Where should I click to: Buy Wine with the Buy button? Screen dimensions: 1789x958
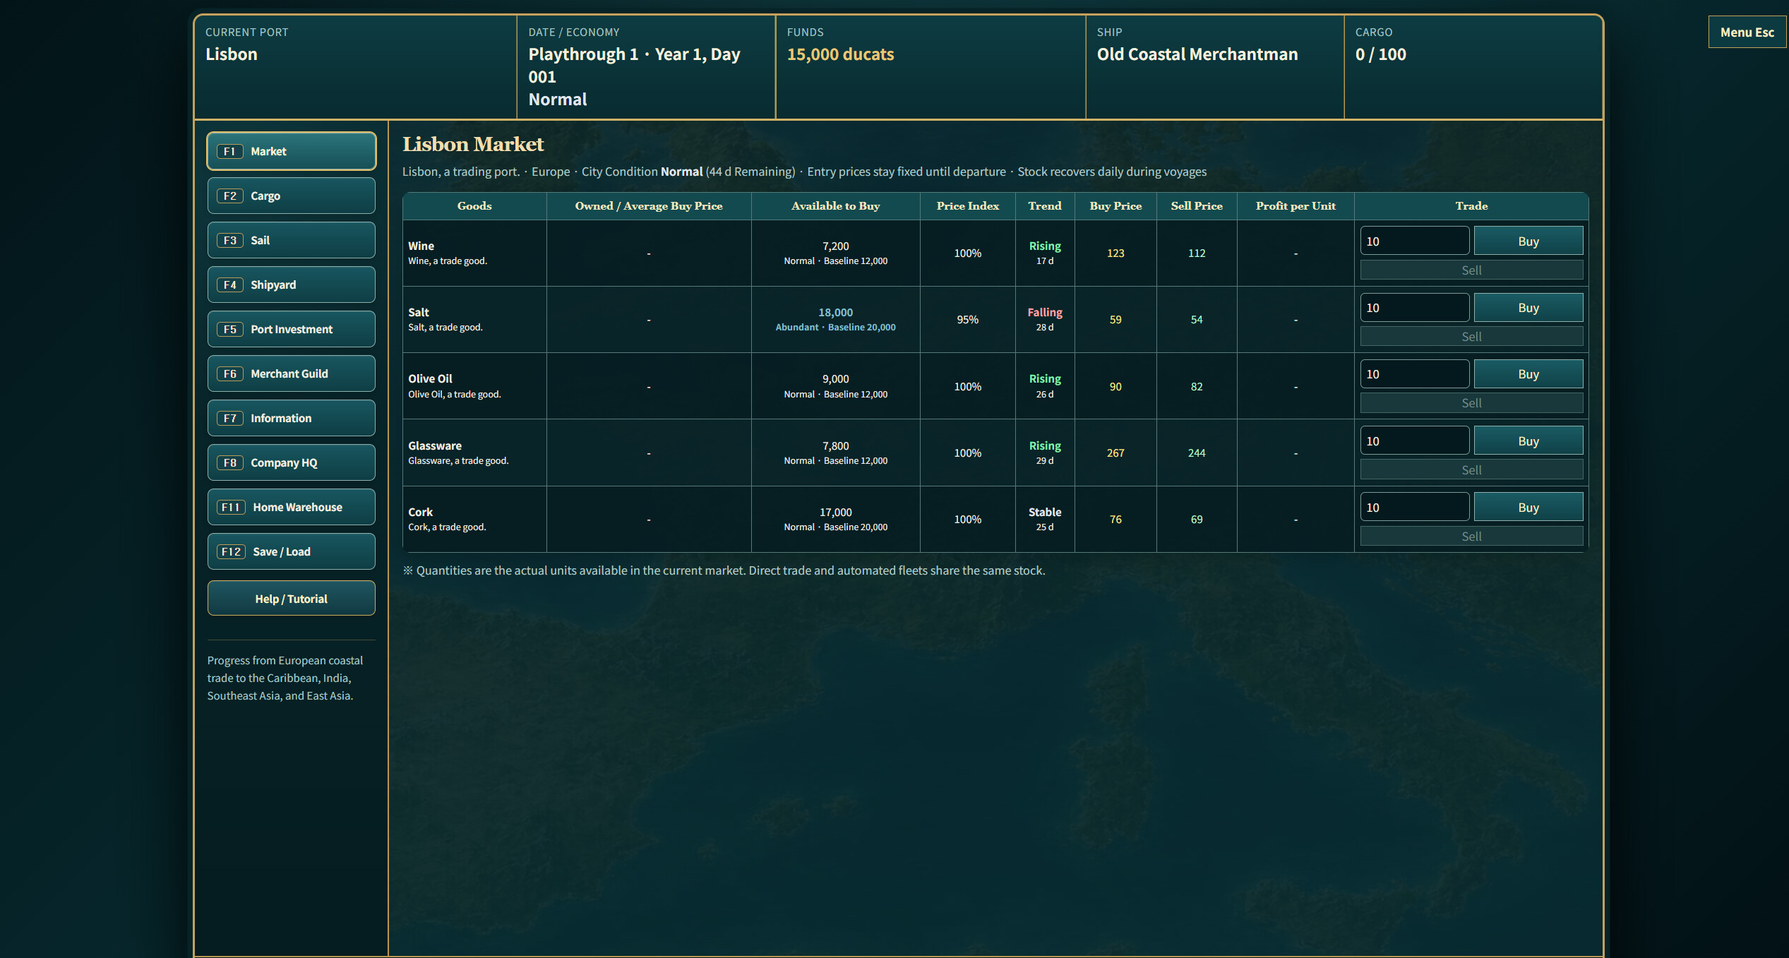1528,241
